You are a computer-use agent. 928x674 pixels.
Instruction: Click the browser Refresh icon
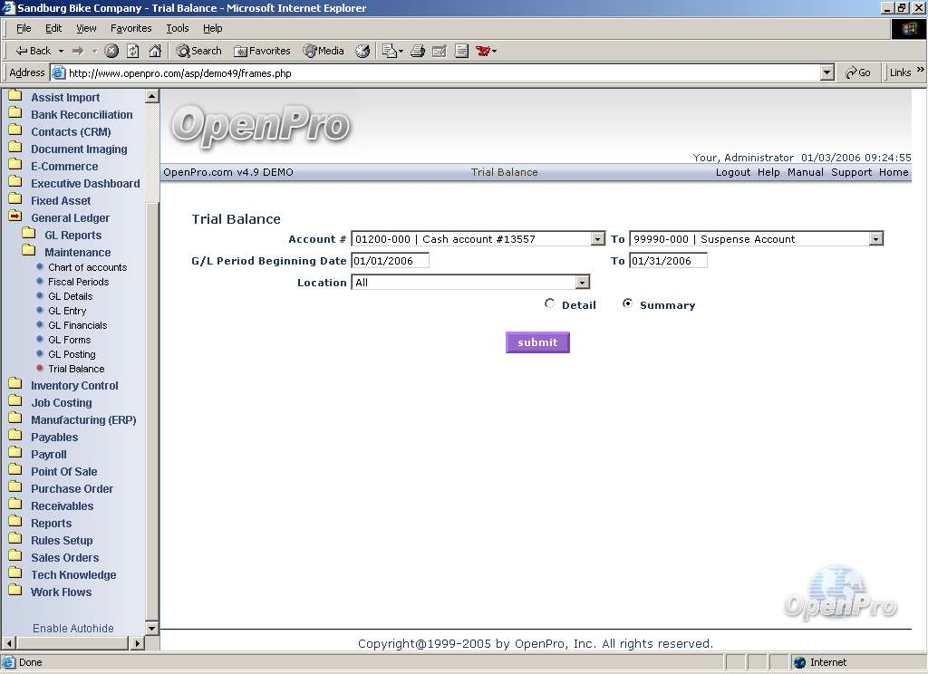tap(133, 51)
